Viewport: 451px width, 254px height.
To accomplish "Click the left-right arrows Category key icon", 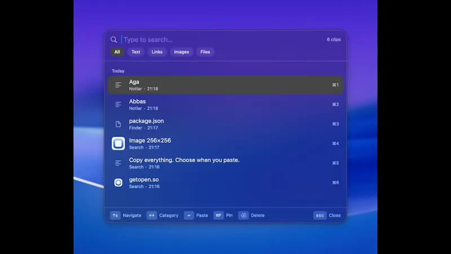I will tap(152, 216).
